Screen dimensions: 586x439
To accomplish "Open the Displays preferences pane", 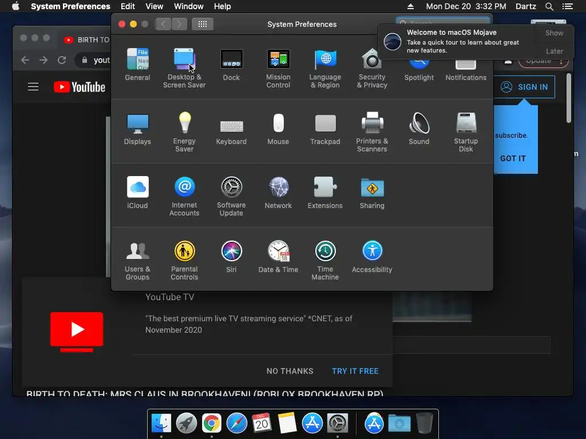I will click(x=137, y=129).
